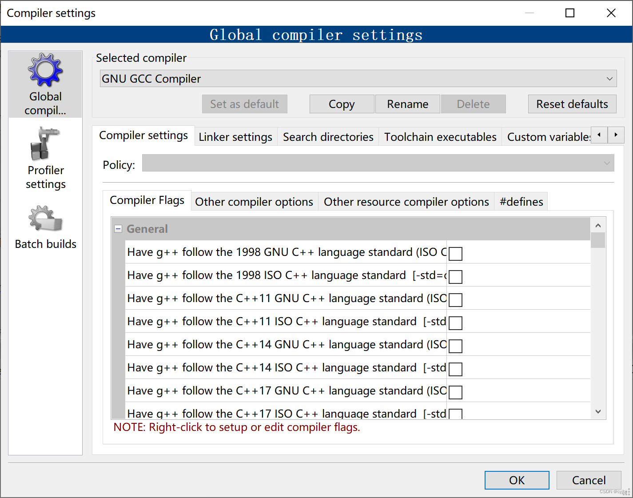Close the Compiler settings window
This screenshot has height=498, width=633.
coord(611,13)
